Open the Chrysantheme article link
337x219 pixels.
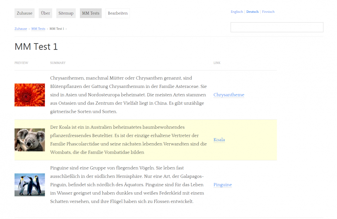click(x=229, y=95)
